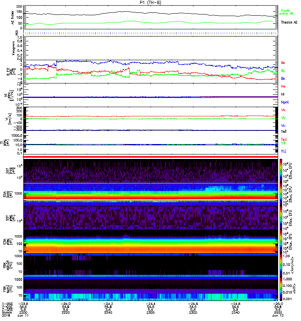Click the ESA elec [eV] axis label

[7, 242]
